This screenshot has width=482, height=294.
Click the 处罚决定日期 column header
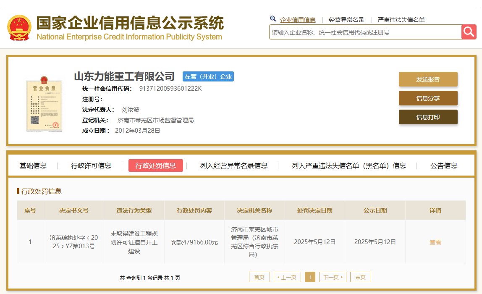(315, 210)
